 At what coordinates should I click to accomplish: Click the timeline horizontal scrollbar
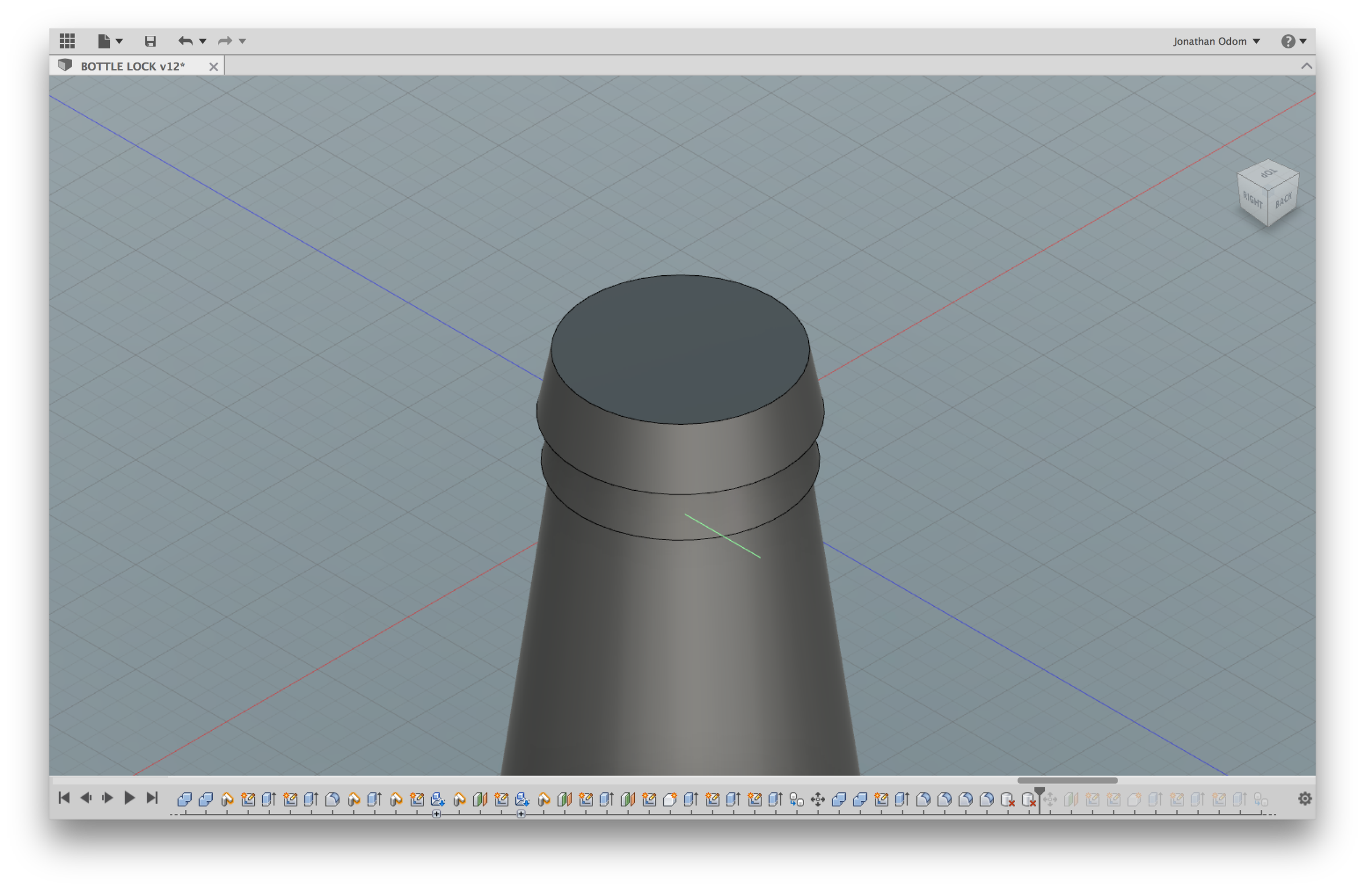[x=1067, y=780]
